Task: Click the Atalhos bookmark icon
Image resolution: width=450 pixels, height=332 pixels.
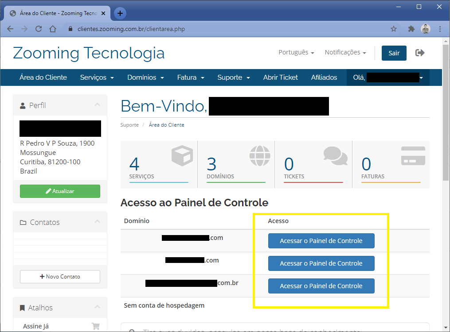Action: pos(22,308)
